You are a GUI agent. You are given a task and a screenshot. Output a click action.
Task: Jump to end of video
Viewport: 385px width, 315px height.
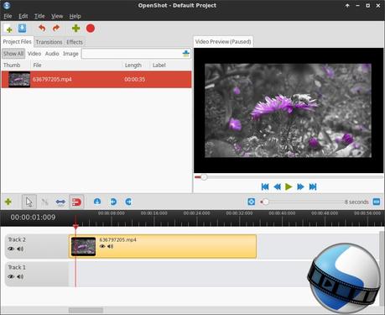coord(313,186)
